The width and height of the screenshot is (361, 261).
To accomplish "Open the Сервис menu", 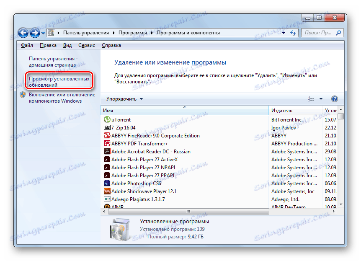I will coord(87,45).
